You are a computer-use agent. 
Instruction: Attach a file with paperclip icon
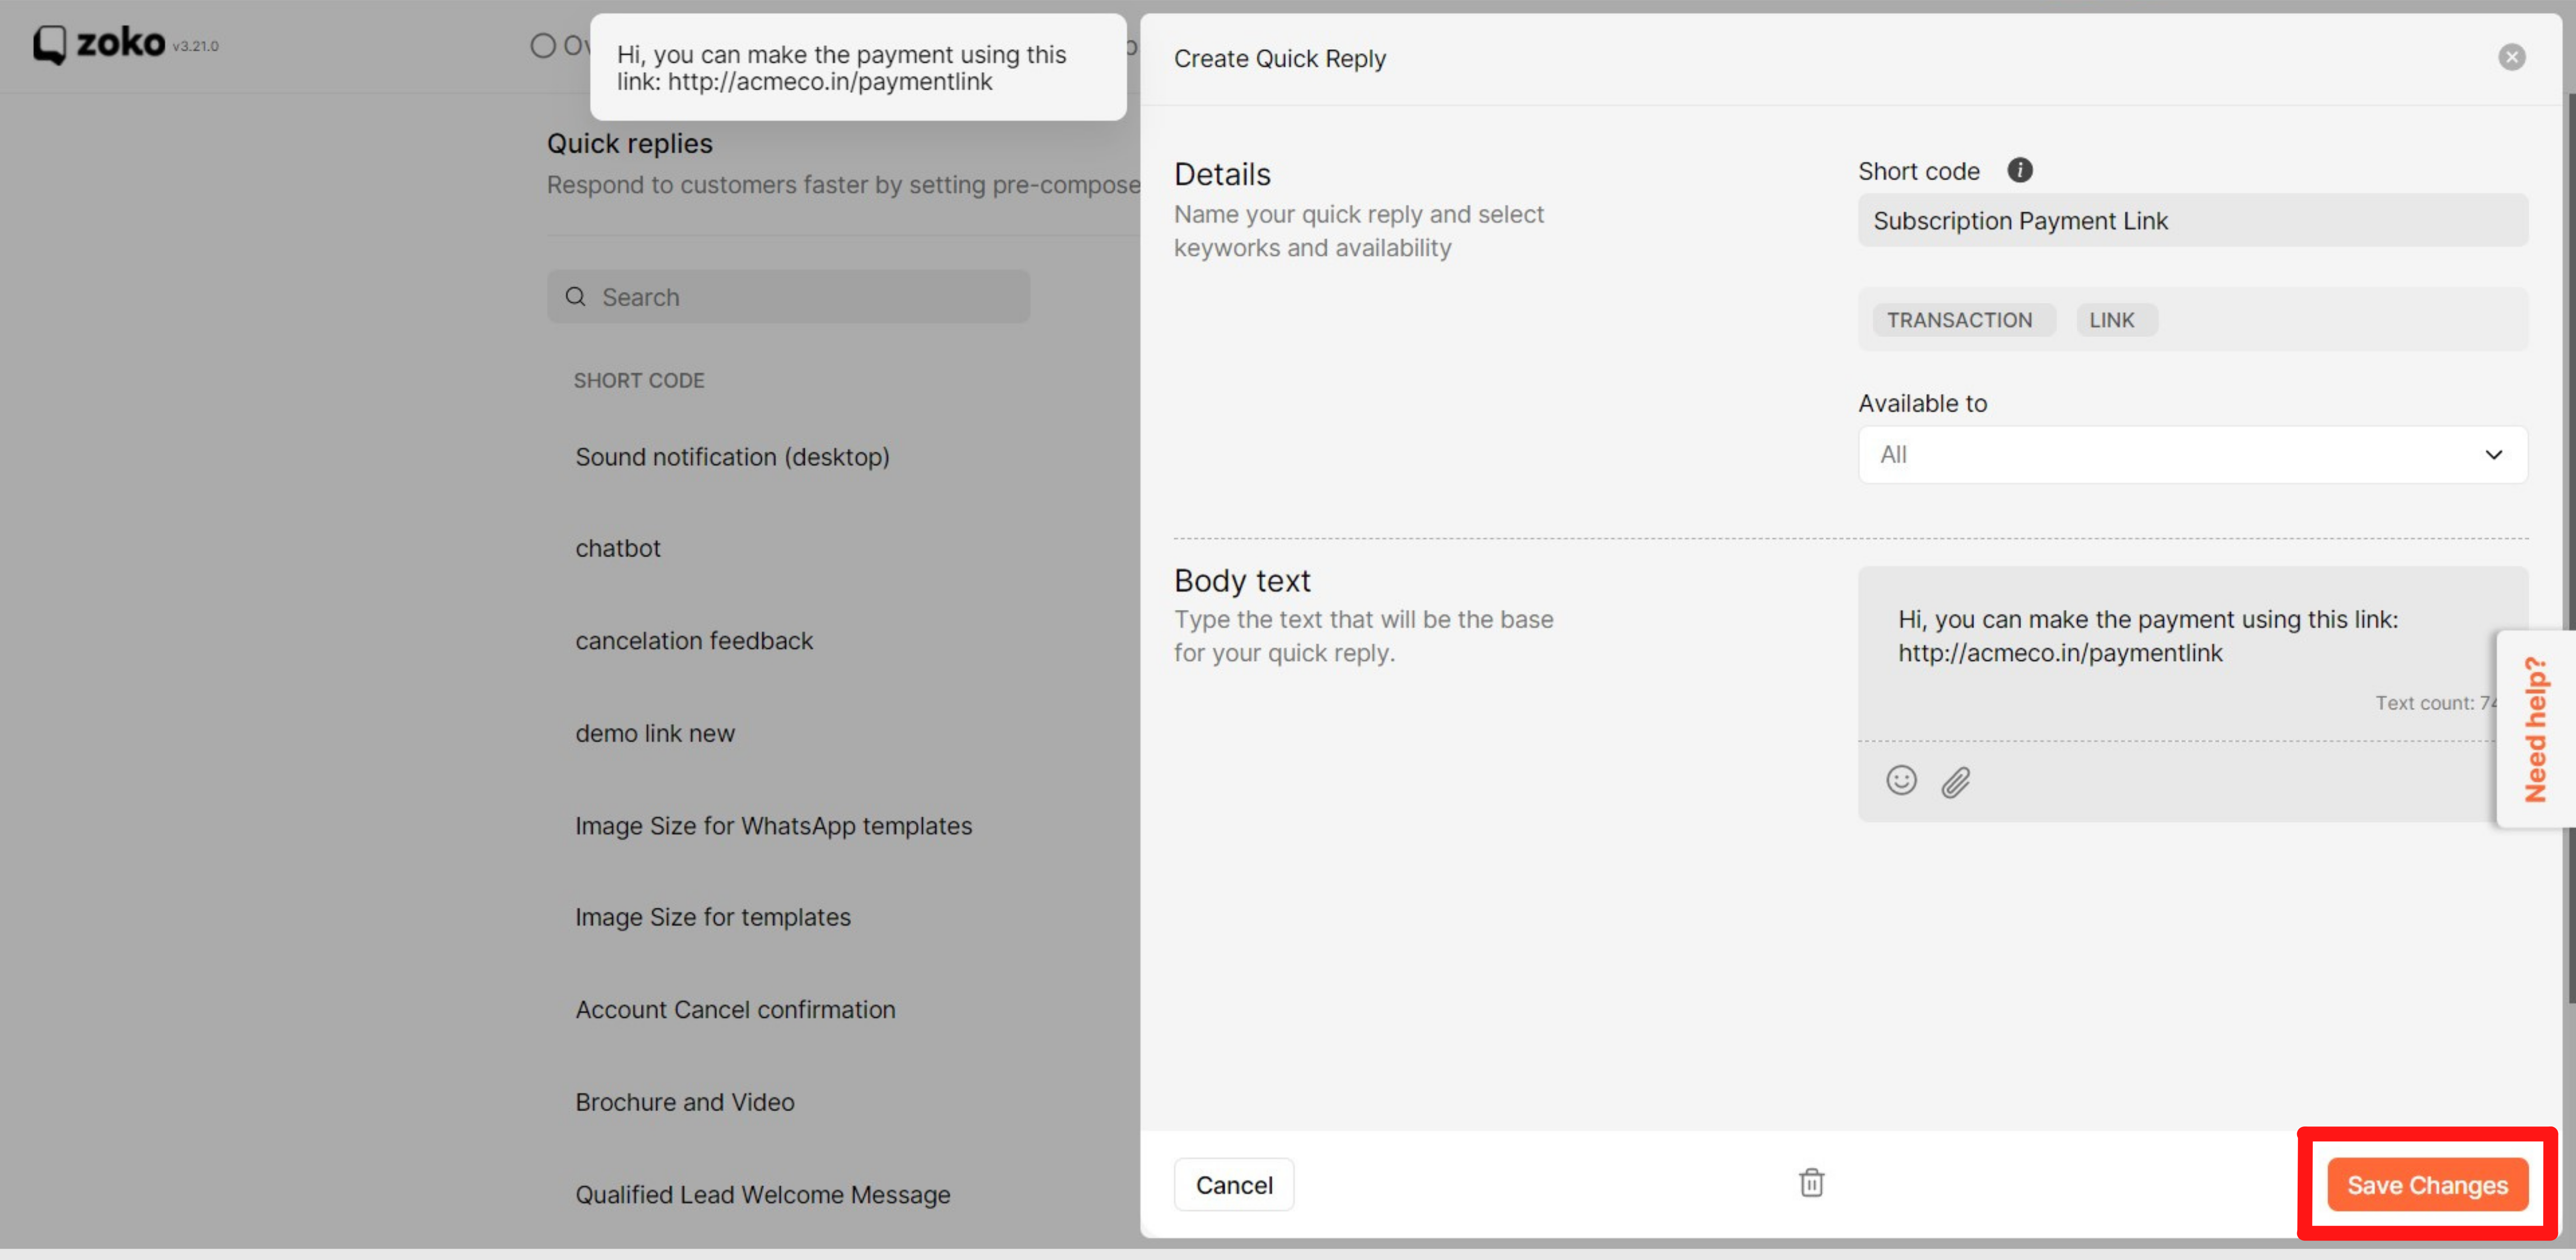click(1955, 781)
